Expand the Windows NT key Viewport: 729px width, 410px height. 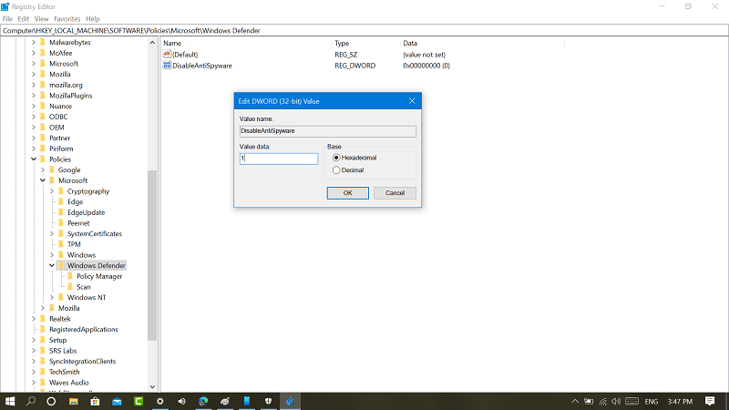click(52, 298)
